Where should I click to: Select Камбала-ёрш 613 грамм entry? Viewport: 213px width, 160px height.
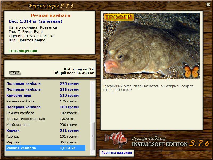46,95
